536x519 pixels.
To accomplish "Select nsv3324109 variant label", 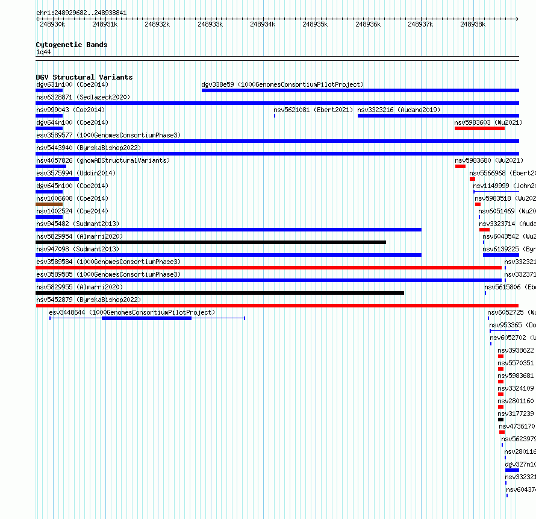I will 516,388.
